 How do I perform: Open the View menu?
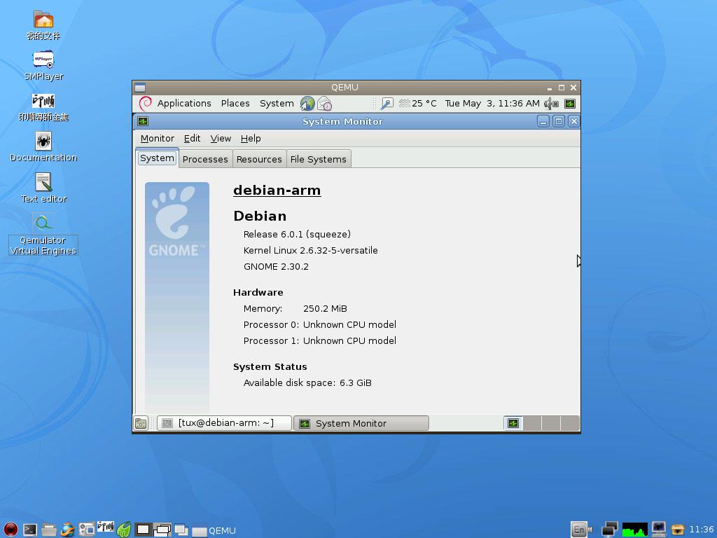pos(221,139)
